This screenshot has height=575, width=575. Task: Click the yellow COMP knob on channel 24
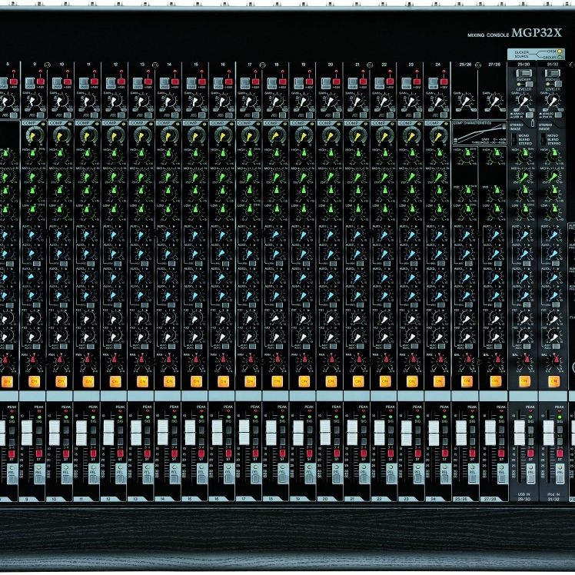(x=437, y=136)
